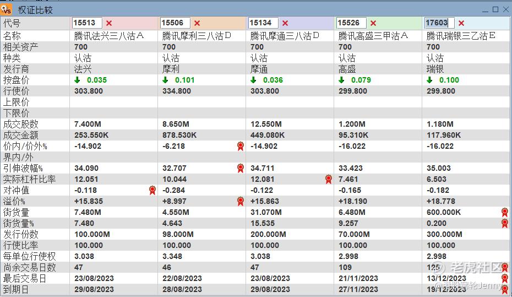Click turnover value 878.530K
The height and width of the screenshot is (297, 512).
tap(179, 135)
